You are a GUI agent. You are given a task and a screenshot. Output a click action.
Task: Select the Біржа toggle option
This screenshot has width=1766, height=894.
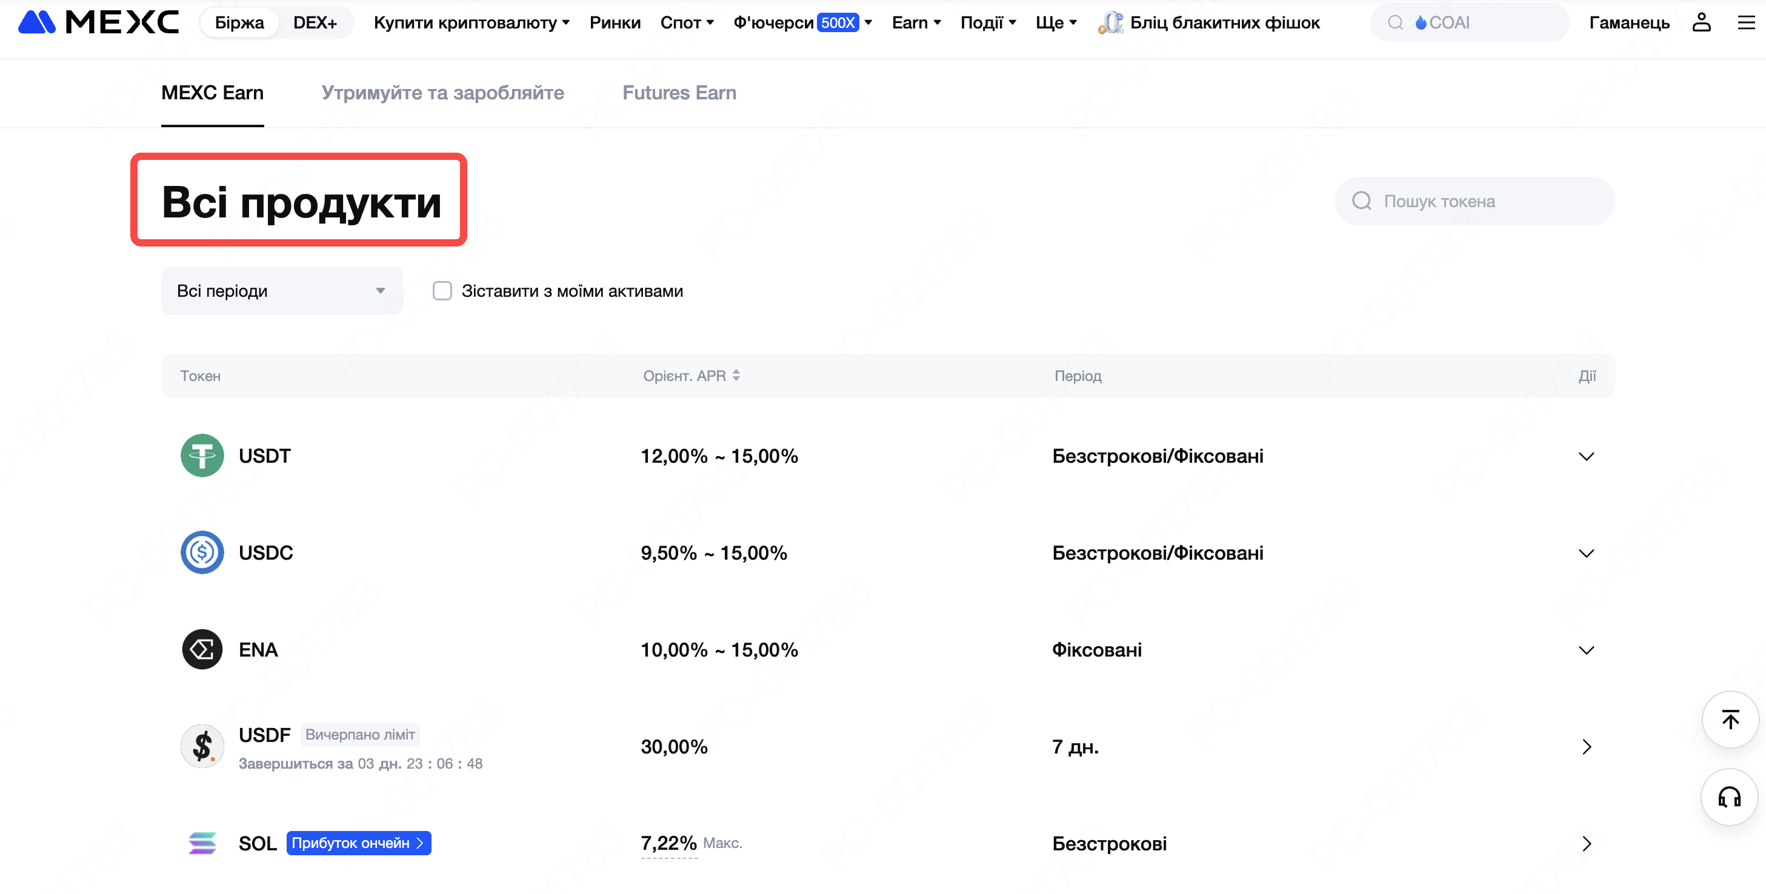[x=239, y=22]
